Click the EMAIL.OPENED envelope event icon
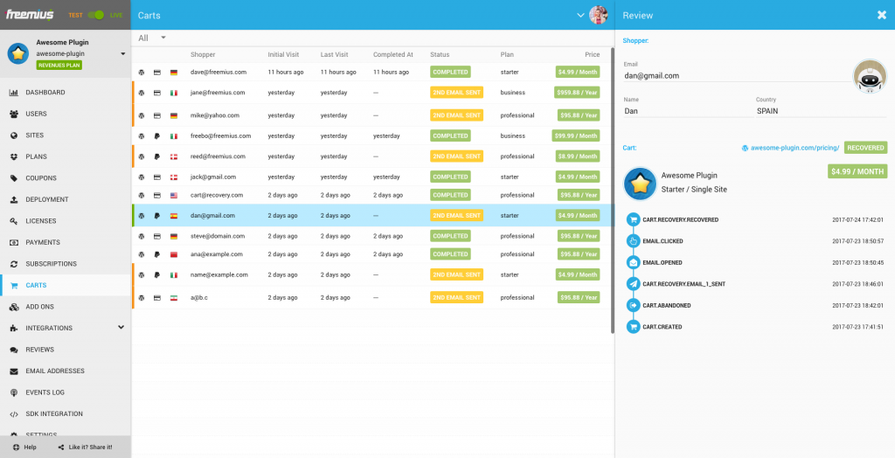The width and height of the screenshot is (895, 458). pos(633,263)
